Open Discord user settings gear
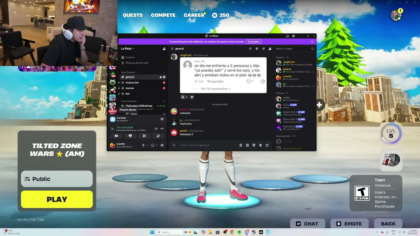This screenshot has height=236, width=420. click(x=162, y=145)
